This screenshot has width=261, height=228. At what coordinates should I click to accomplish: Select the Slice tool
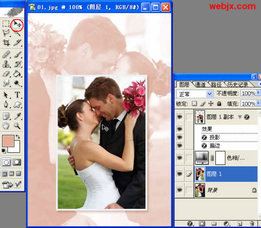pos(17,43)
